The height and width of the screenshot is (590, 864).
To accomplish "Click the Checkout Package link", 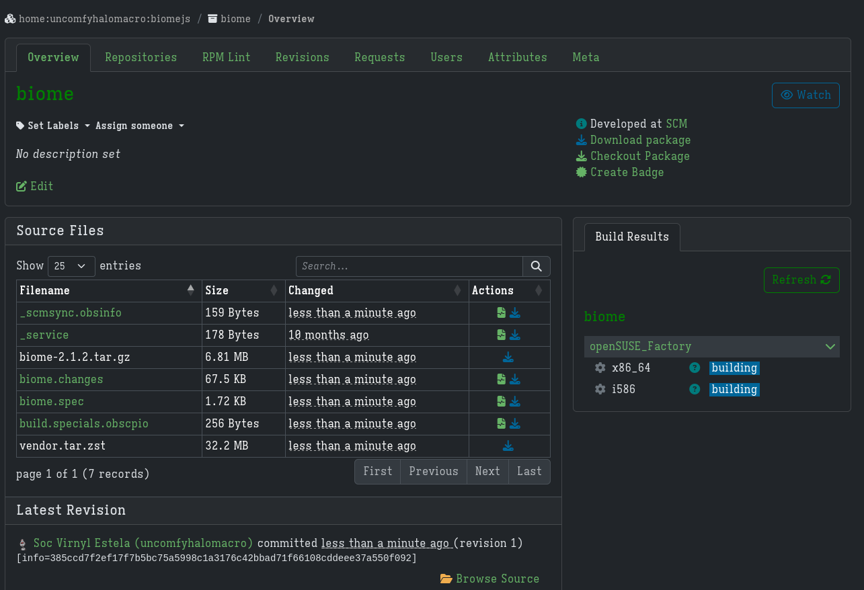I will tap(633, 156).
